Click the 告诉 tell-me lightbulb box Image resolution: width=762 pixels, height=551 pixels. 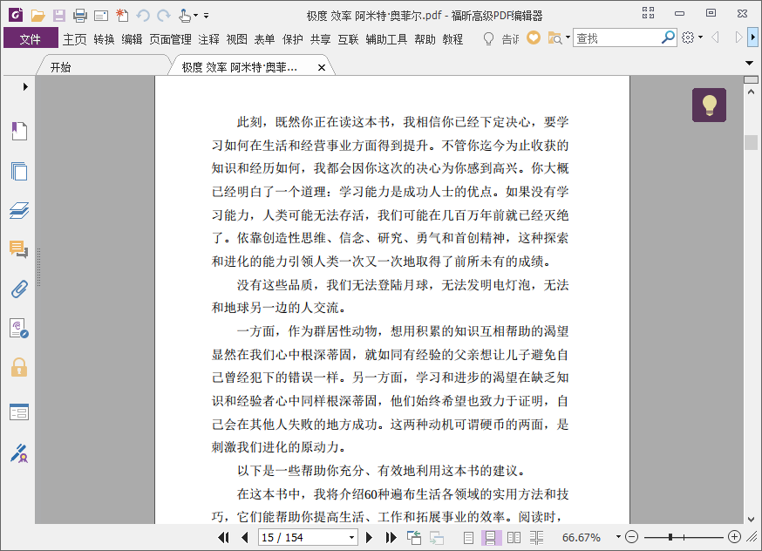[x=501, y=37]
